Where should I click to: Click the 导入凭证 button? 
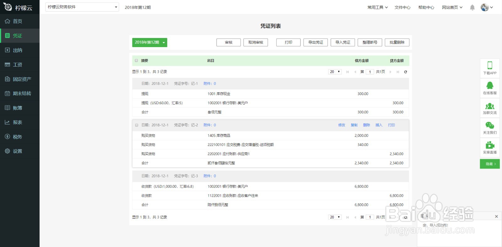pos(343,42)
